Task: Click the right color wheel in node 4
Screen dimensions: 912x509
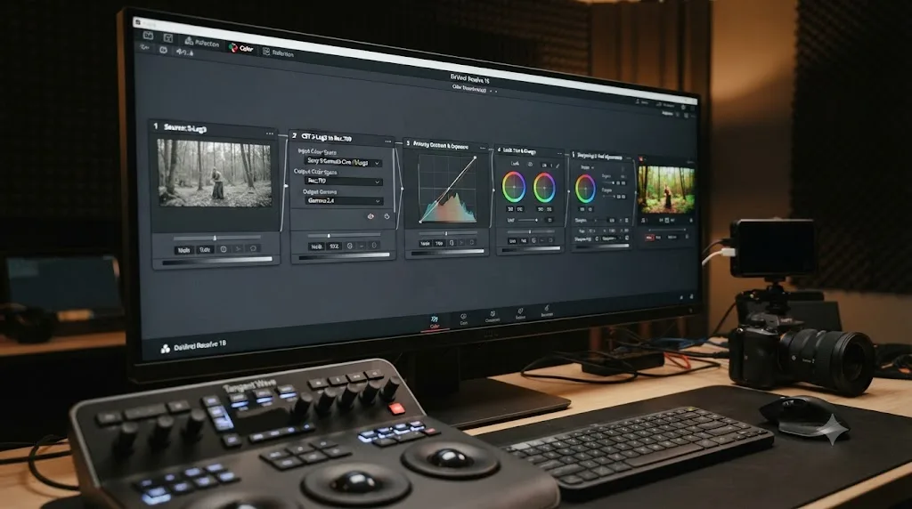Action: click(x=544, y=188)
